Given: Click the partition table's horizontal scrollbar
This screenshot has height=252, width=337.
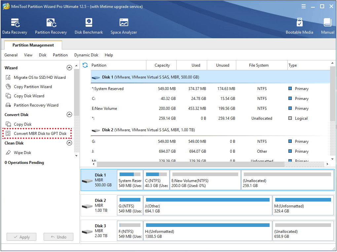Looking at the screenshot, I should 191,164.
